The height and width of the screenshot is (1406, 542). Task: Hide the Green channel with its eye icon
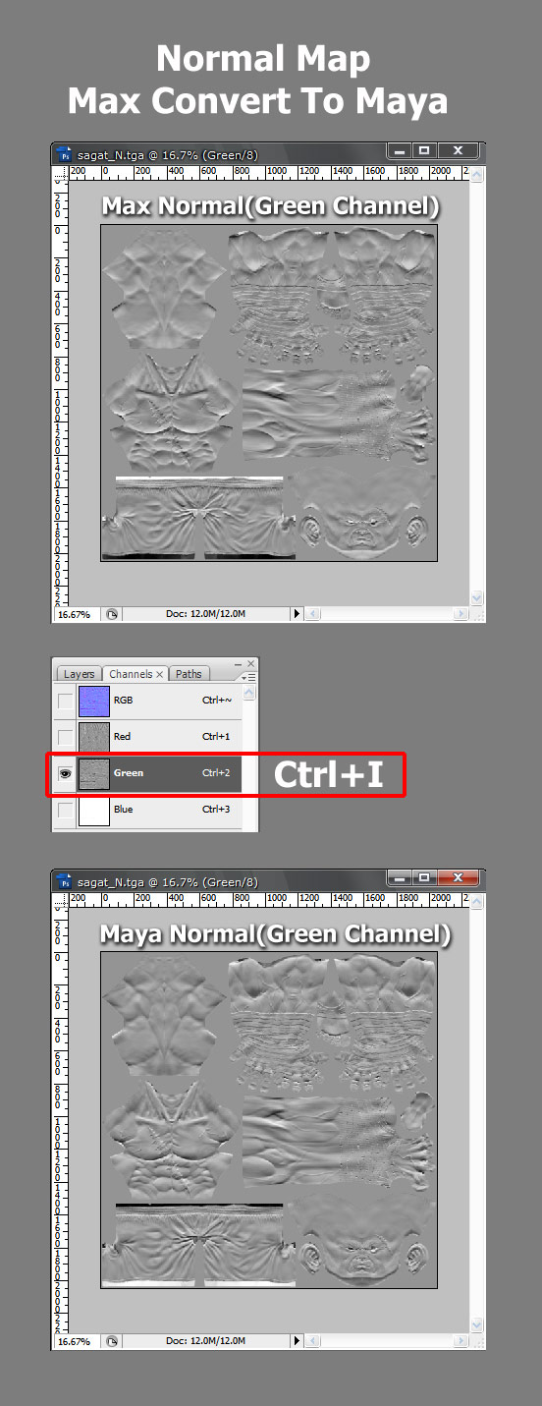click(65, 773)
